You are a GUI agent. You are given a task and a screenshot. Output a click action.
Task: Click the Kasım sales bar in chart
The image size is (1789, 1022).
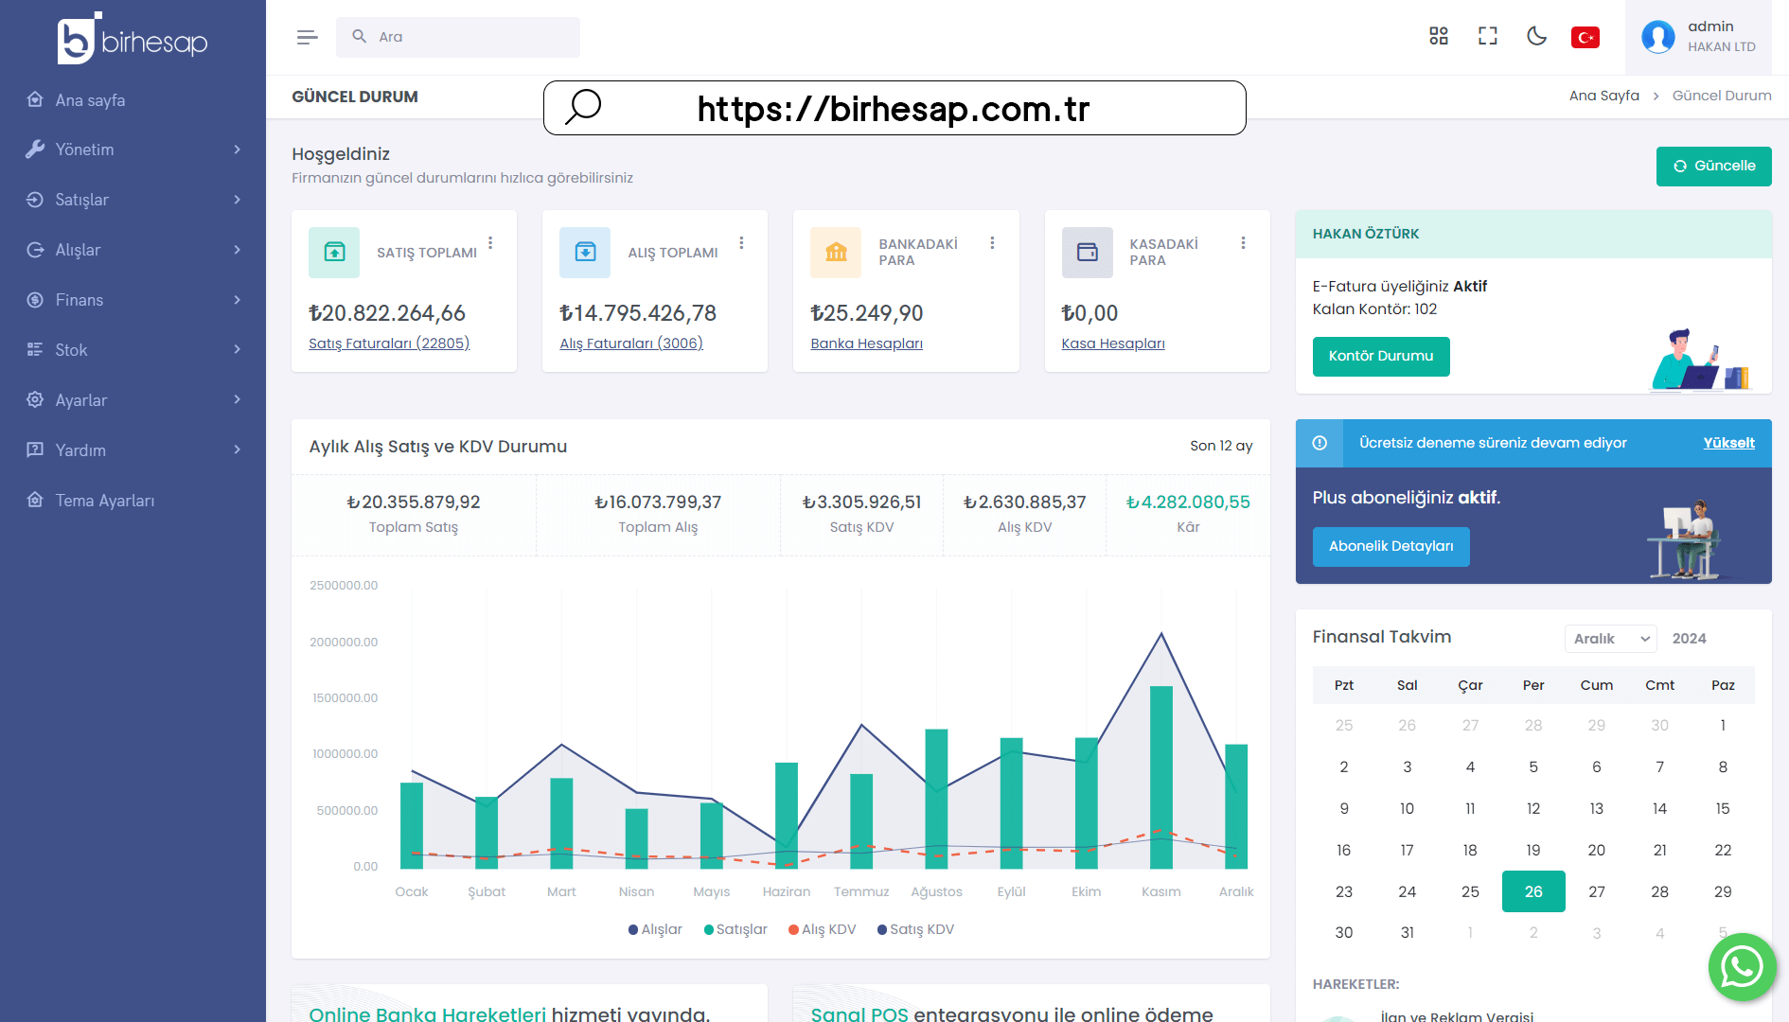click(x=1161, y=777)
